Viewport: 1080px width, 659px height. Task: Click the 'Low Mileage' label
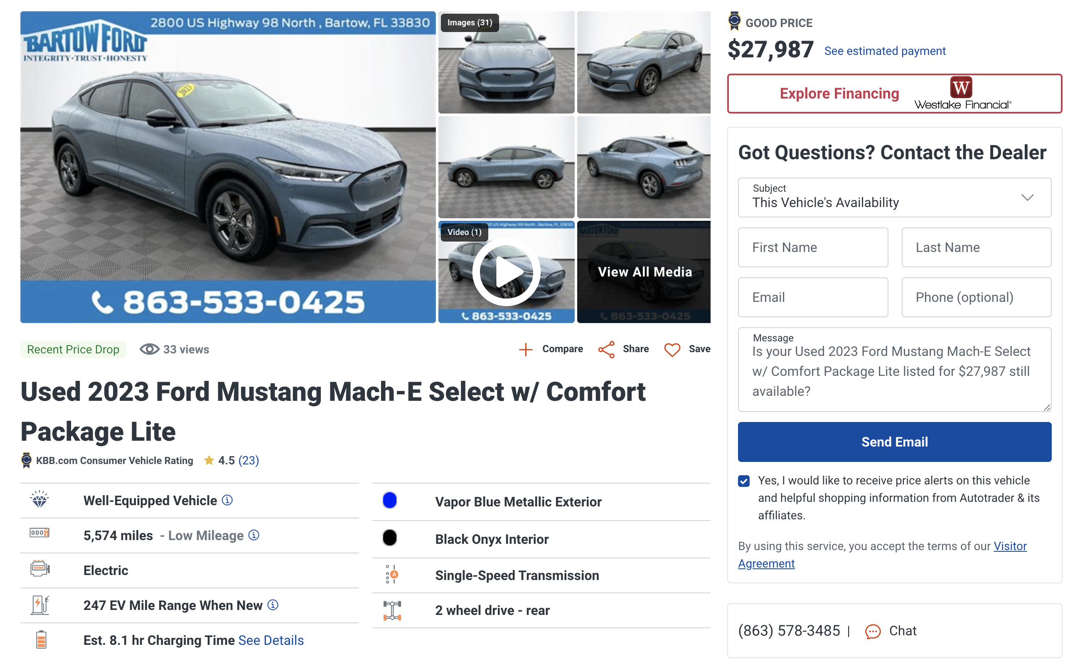(206, 536)
